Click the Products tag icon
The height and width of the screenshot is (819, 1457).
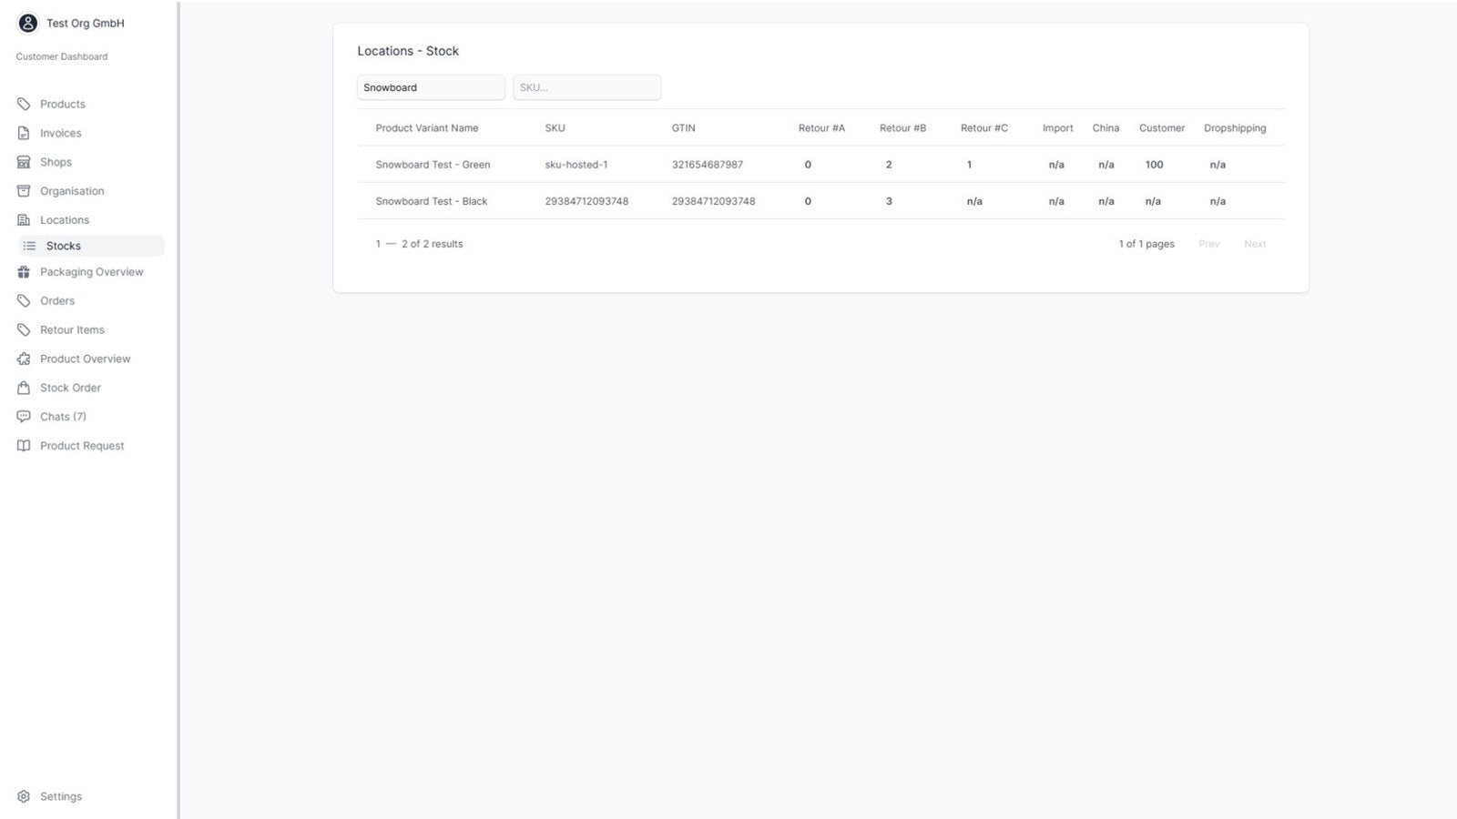click(x=24, y=104)
